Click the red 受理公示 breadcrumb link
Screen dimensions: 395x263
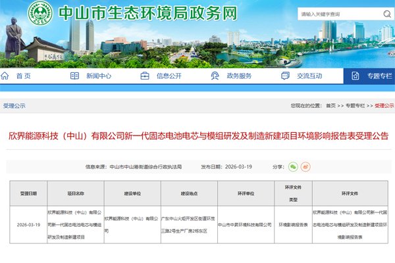[x=384, y=106]
